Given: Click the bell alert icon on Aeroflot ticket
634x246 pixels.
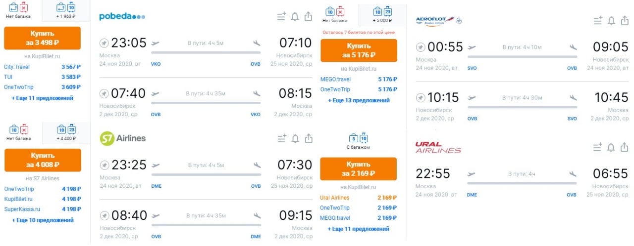Looking at the screenshot, I should coord(611,21).
